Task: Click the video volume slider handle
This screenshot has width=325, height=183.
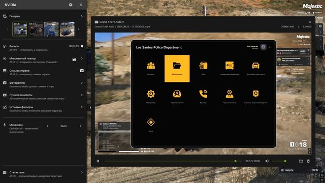Action: click(x=285, y=161)
